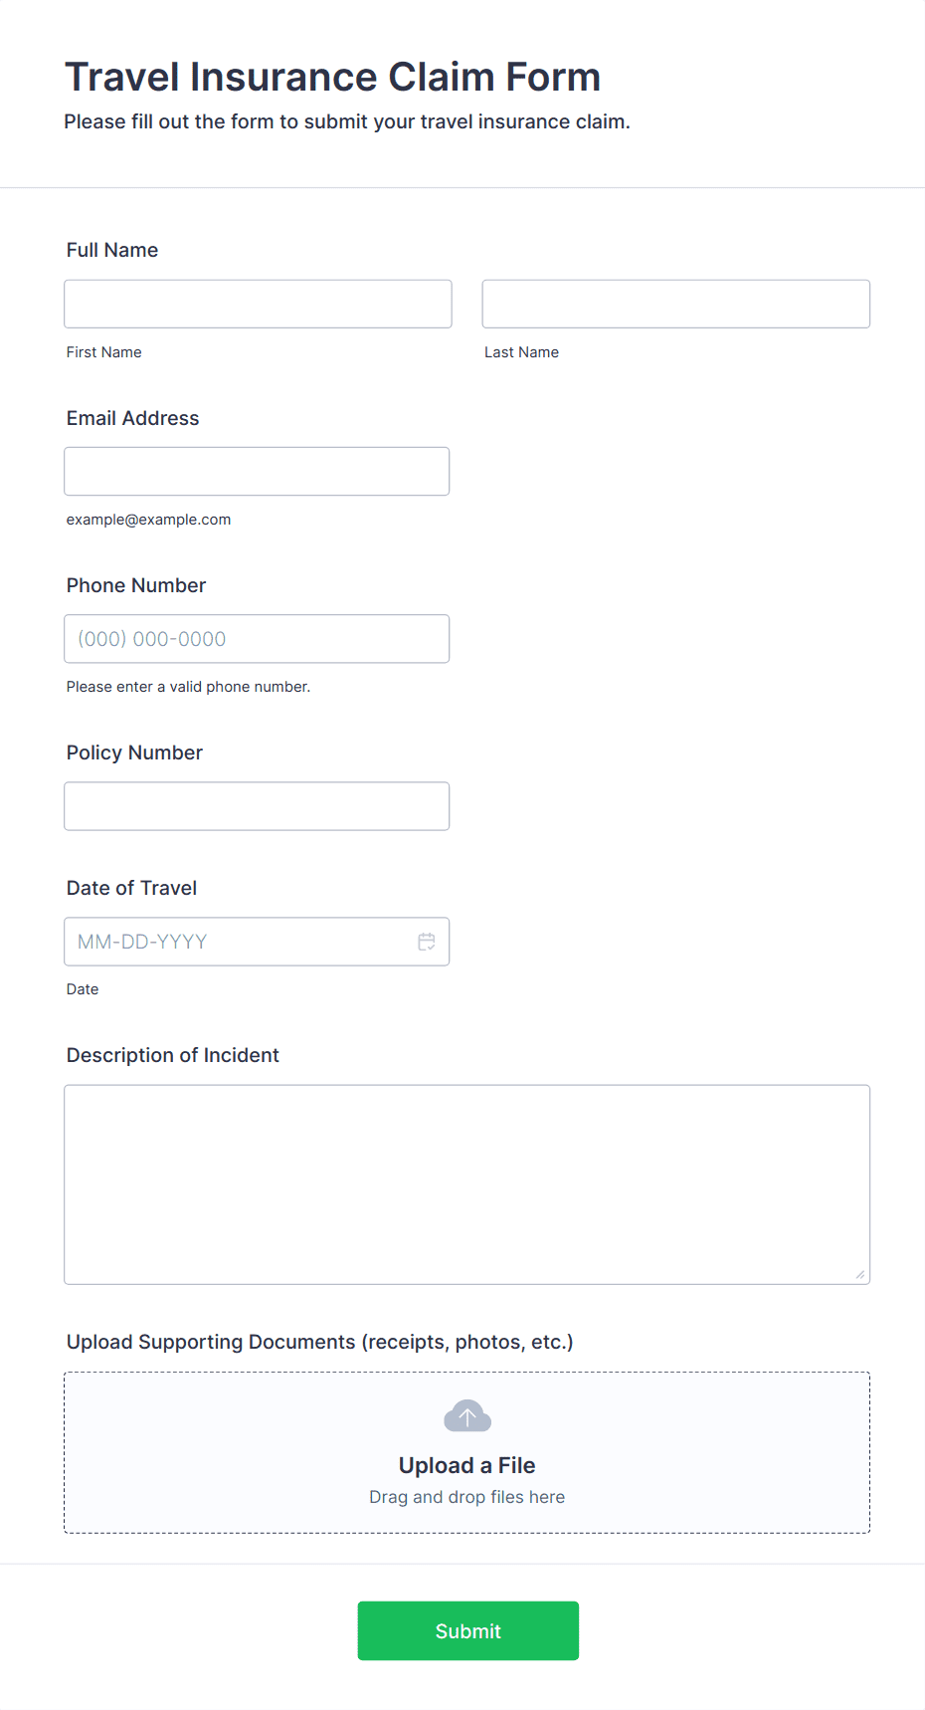Focus the First Name input field
The height and width of the screenshot is (1710, 925).
[x=258, y=304]
